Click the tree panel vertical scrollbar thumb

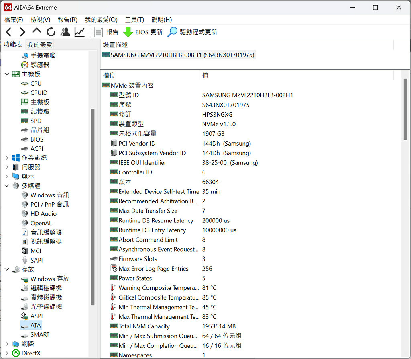[x=93, y=207]
